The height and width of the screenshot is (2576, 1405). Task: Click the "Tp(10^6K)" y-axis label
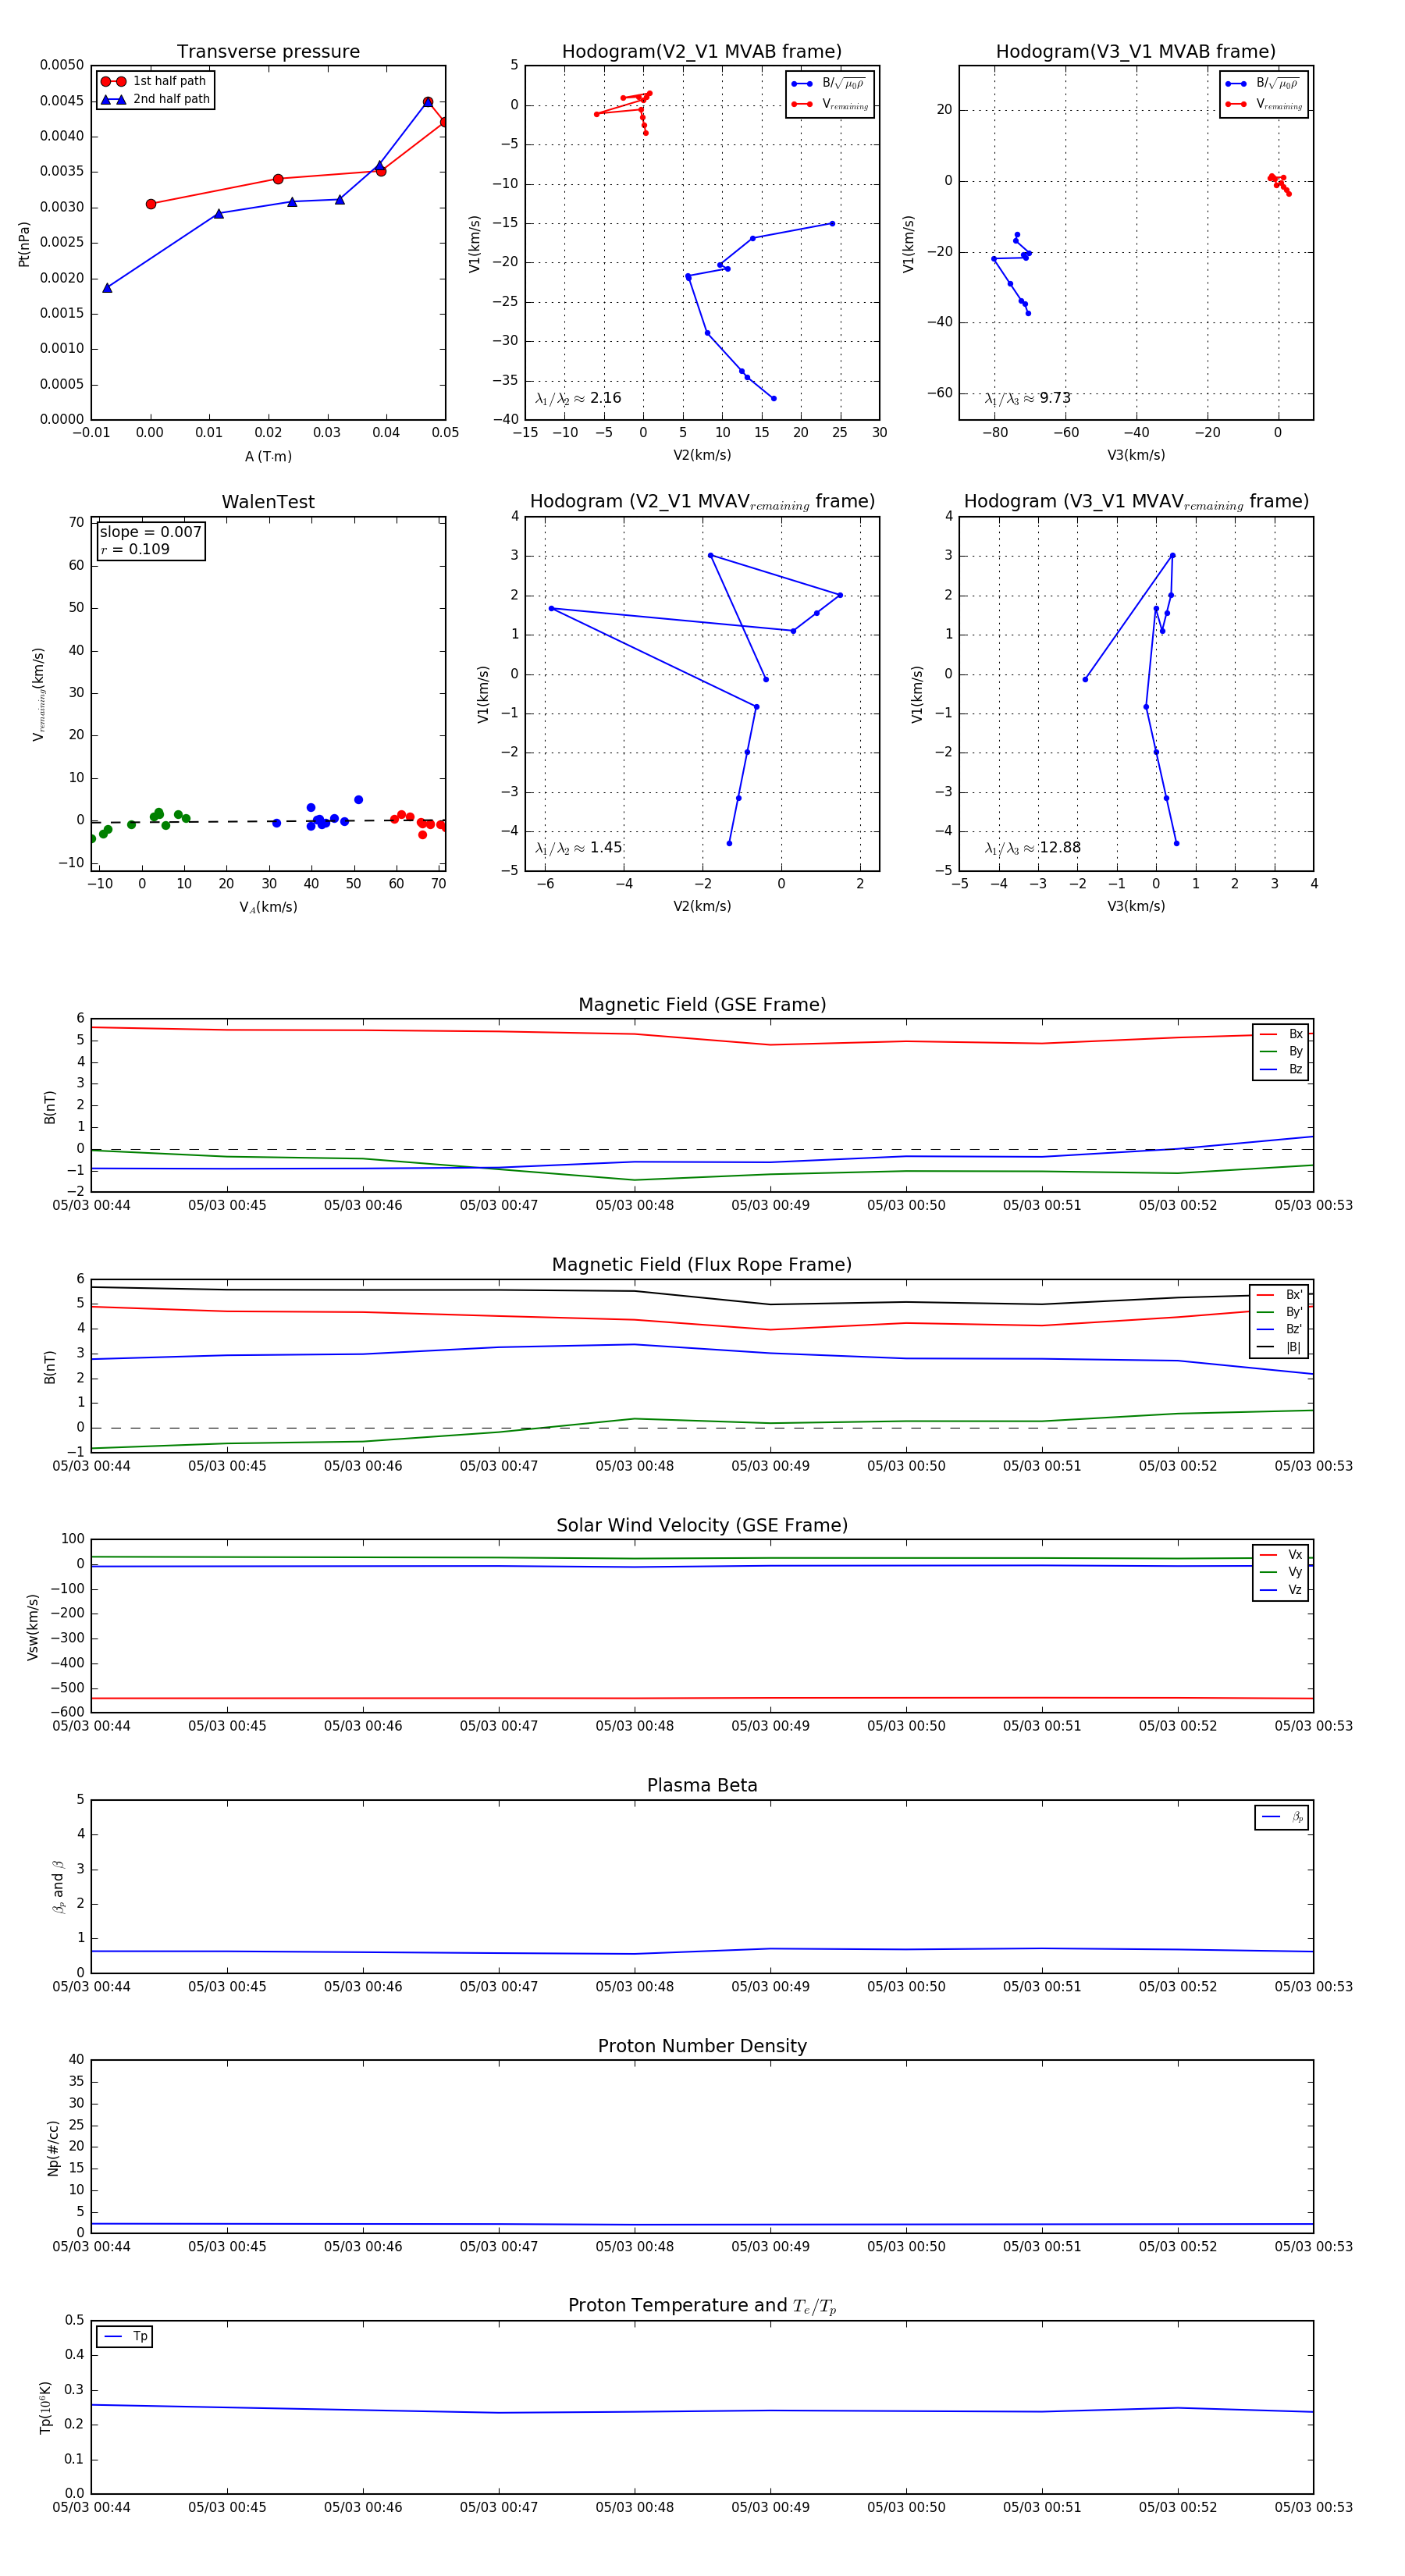point(45,2407)
